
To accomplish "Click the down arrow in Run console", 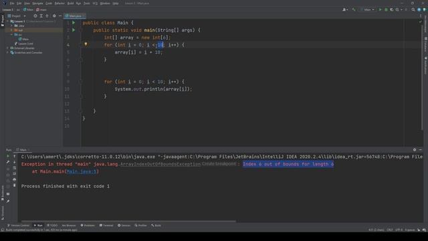I will click(15, 162).
